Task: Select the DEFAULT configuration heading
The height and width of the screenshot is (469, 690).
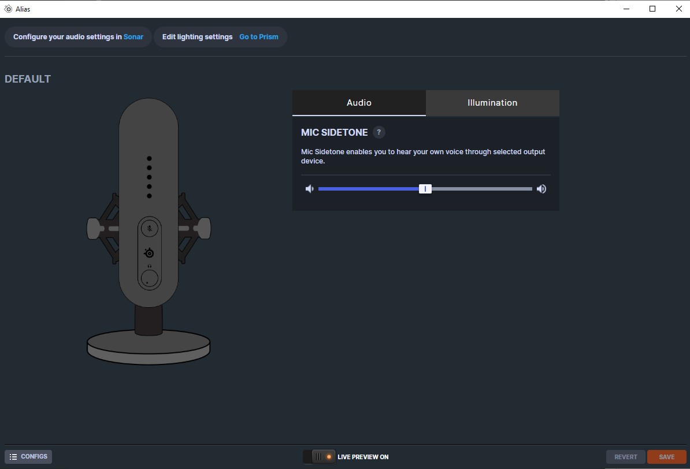Action: (x=28, y=79)
